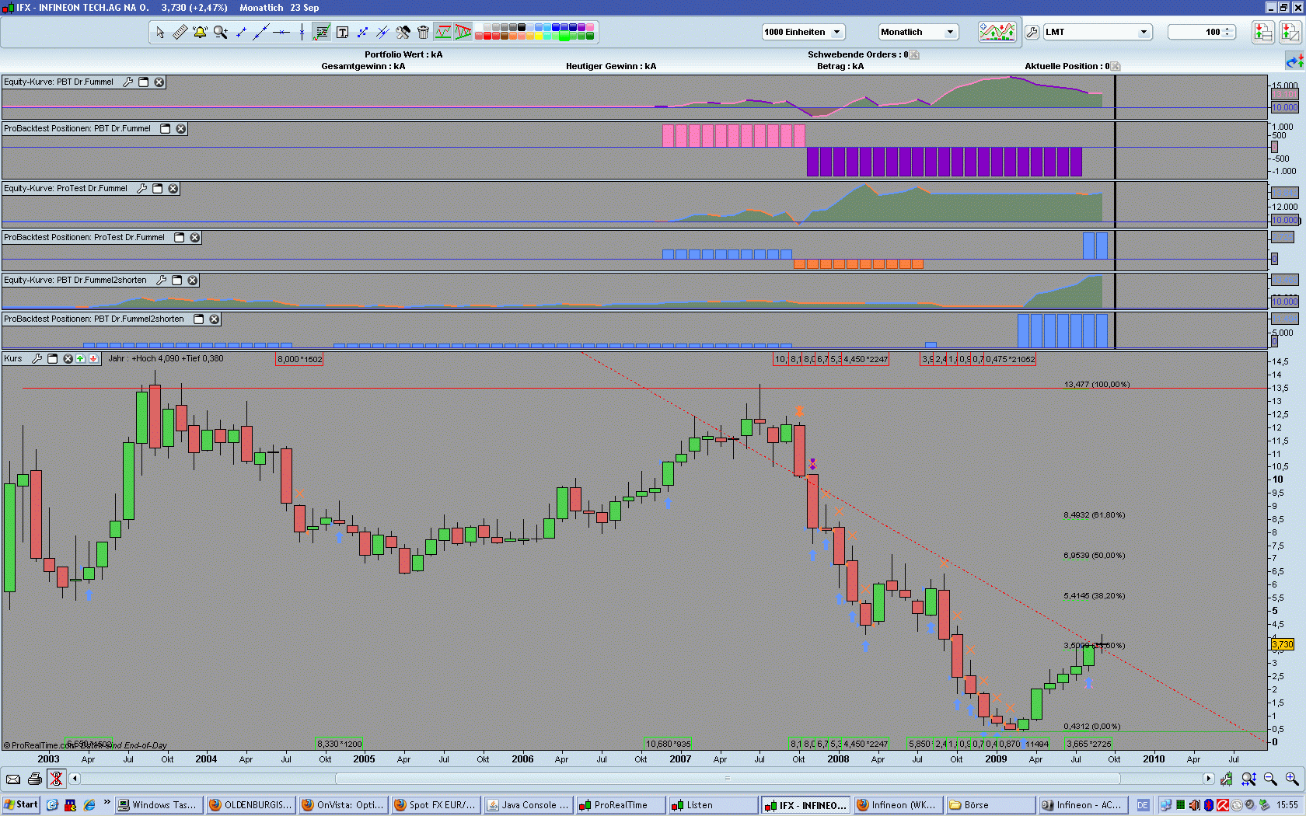Activate the magnifier zoom tool
The height and width of the screenshot is (816, 1306).
221,32
